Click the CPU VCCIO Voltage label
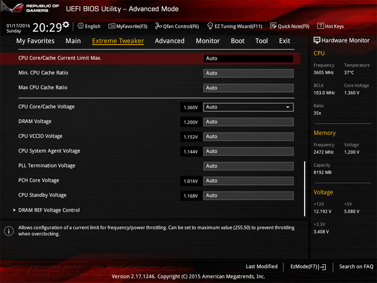The width and height of the screenshot is (377, 283). [x=40, y=136]
